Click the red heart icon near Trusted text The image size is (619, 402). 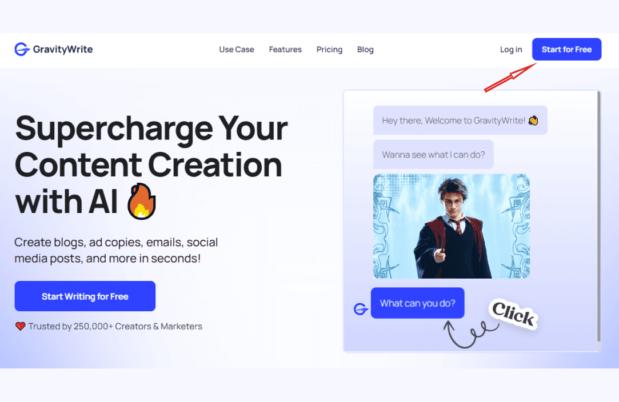point(20,326)
